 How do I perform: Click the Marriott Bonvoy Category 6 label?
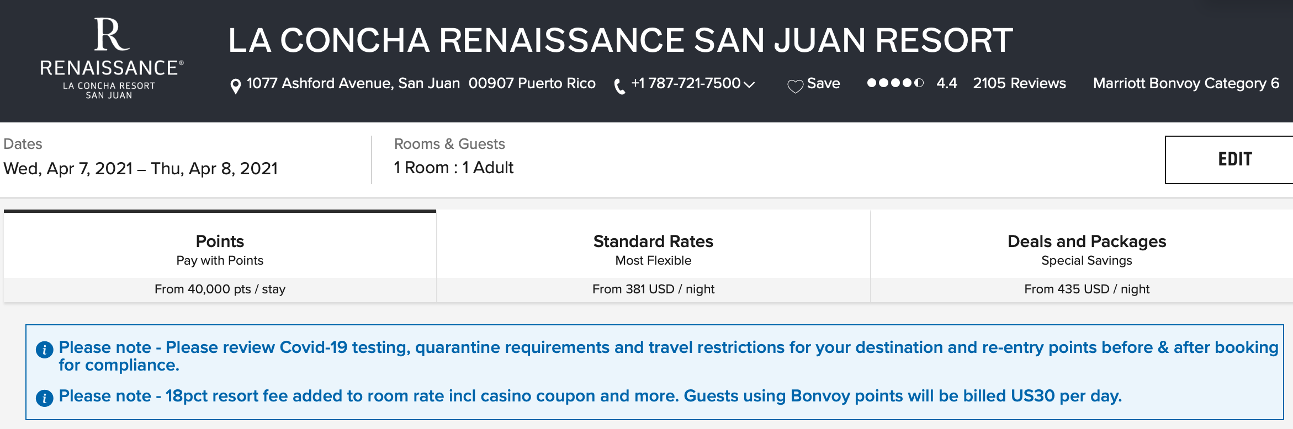click(1186, 83)
